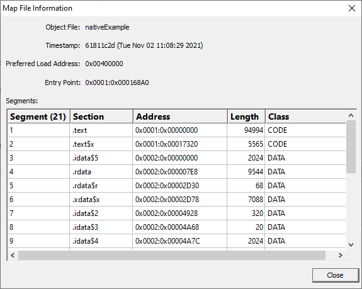This screenshot has width=362, height=289.
Task: Click the horizontal scrollbar right arrow
Action: click(341, 255)
